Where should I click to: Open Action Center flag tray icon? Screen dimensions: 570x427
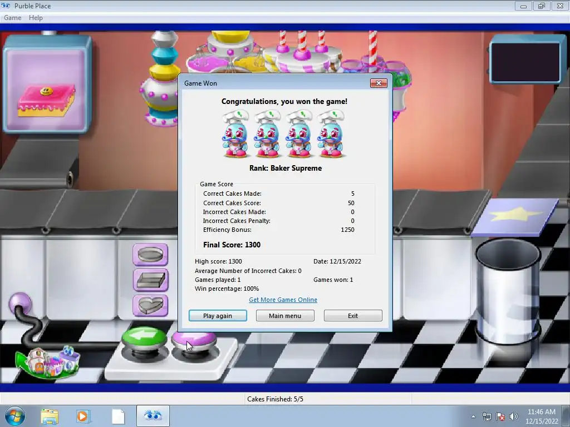tap(500, 416)
